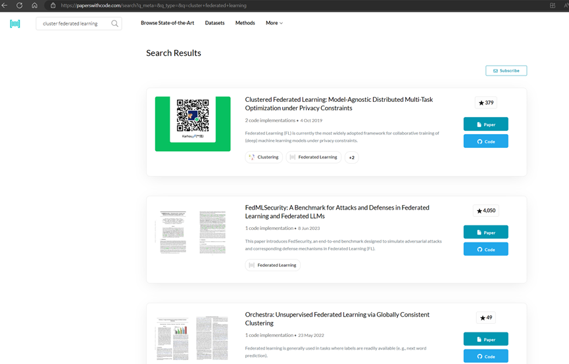Click the 49 stars badge
Viewport: 569px width, 364px height.
pyautogui.click(x=485, y=318)
